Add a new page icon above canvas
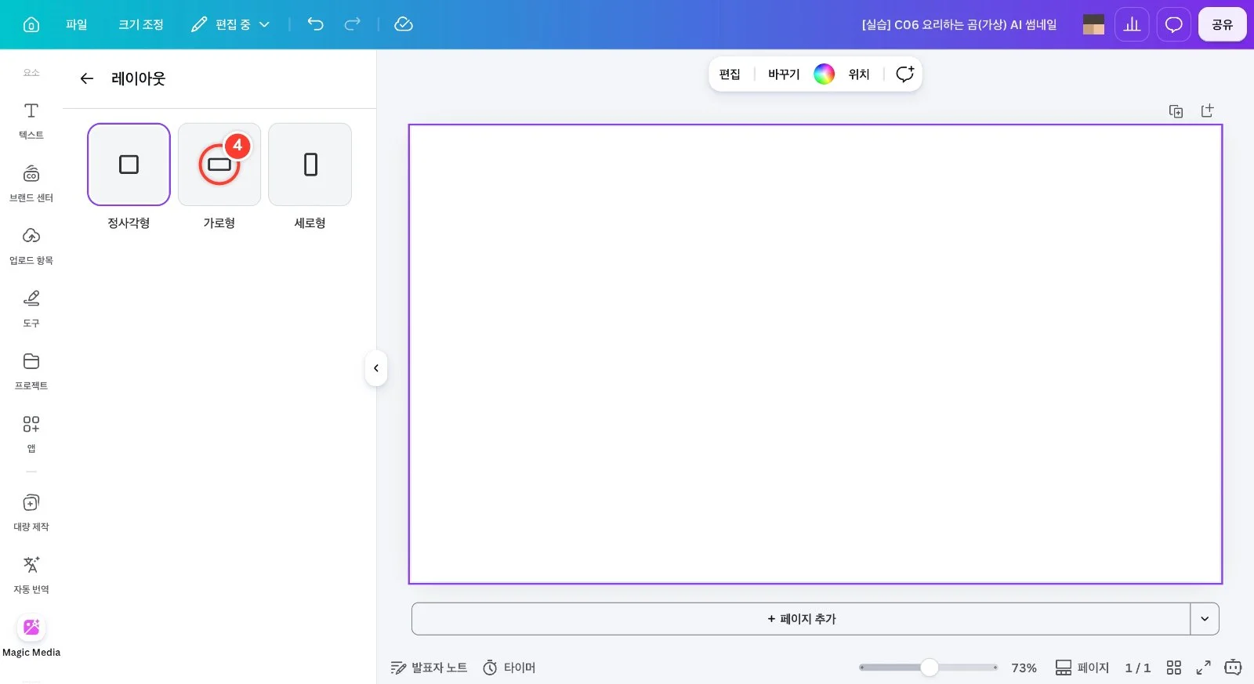 click(1208, 110)
